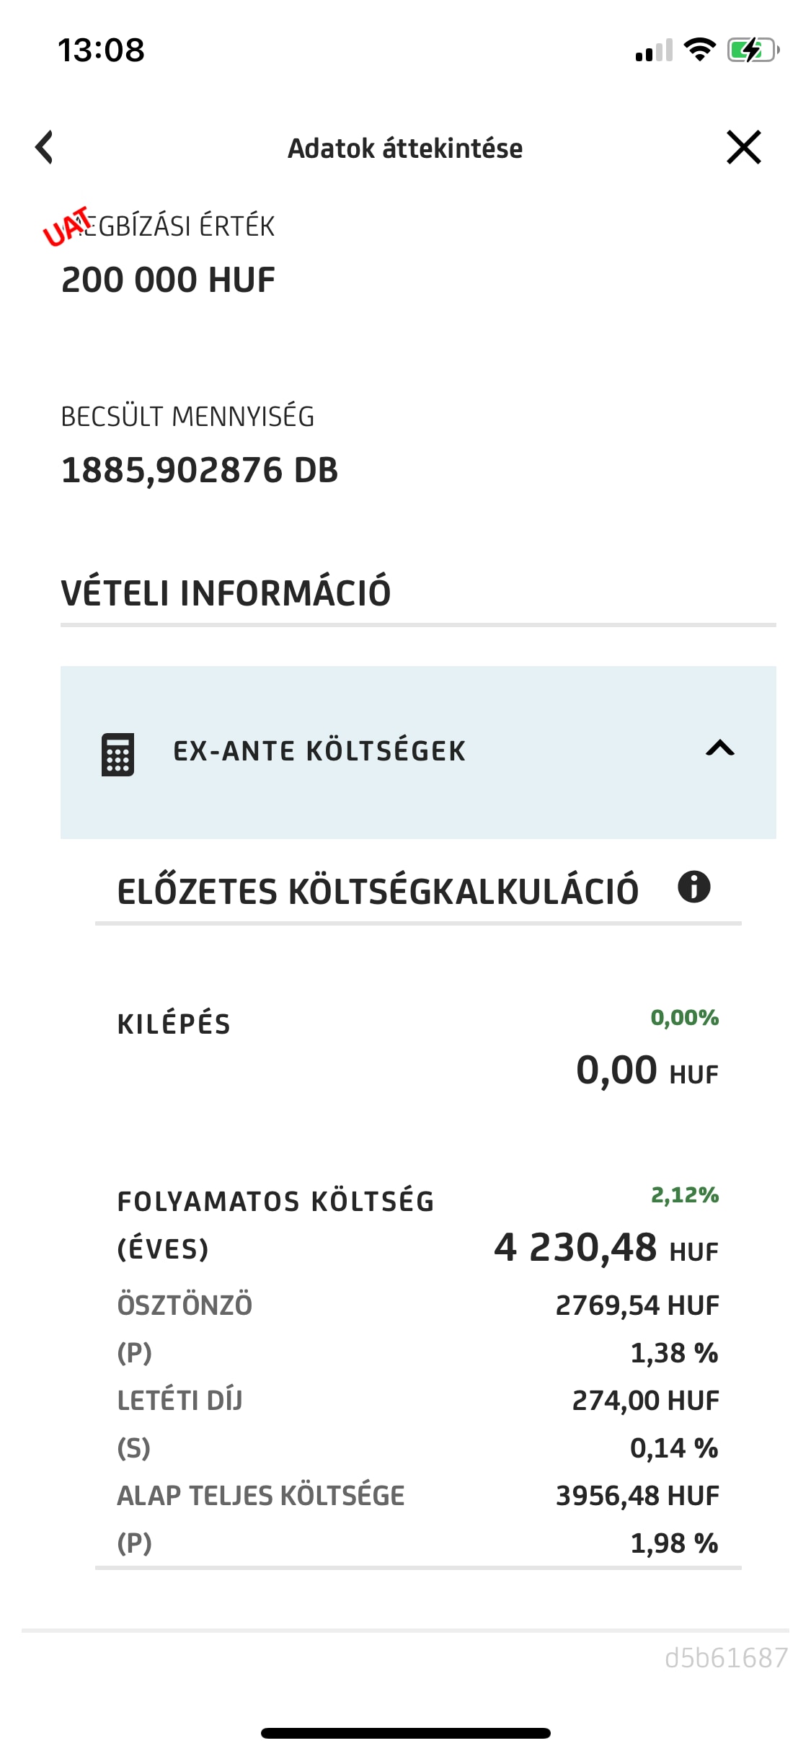This screenshot has width=811, height=1756.
Task: Tap the Wi-Fi status icon
Action: (x=699, y=50)
